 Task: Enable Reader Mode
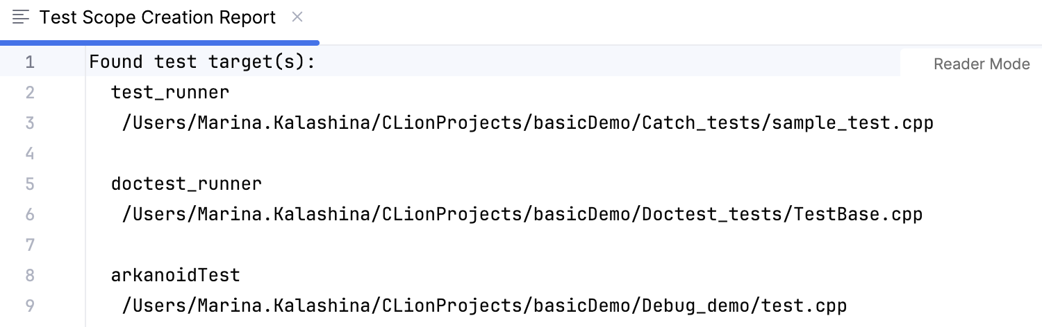981,64
